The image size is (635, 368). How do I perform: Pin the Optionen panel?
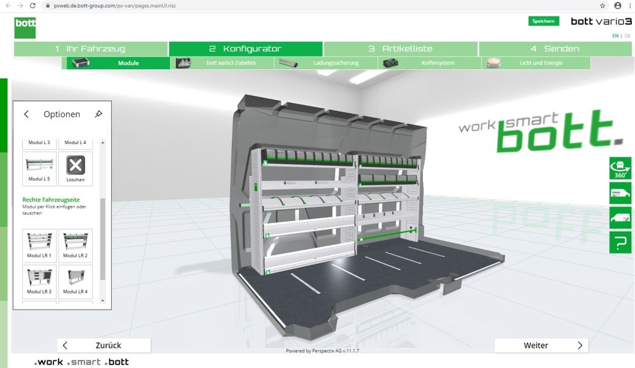[x=99, y=114]
